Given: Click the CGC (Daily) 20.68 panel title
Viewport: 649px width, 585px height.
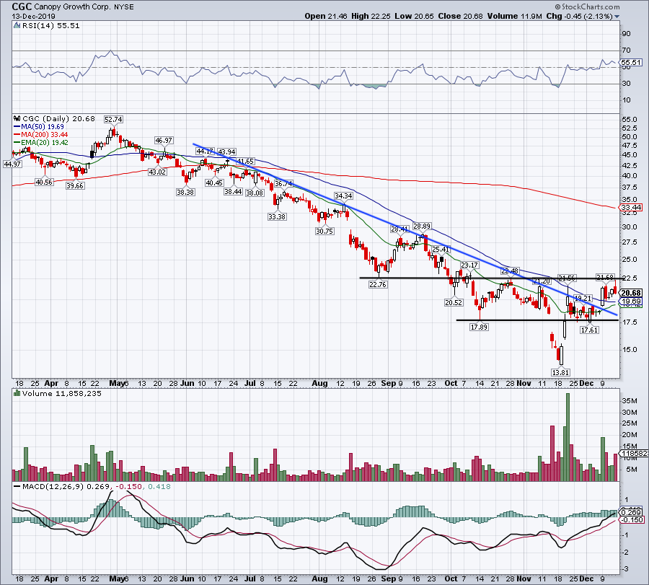Looking at the screenshot, I should tap(58, 119).
